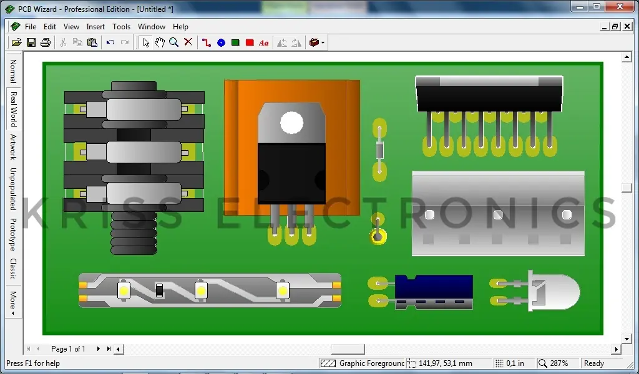Open the Window menu
The height and width of the screenshot is (374, 639).
point(152,26)
